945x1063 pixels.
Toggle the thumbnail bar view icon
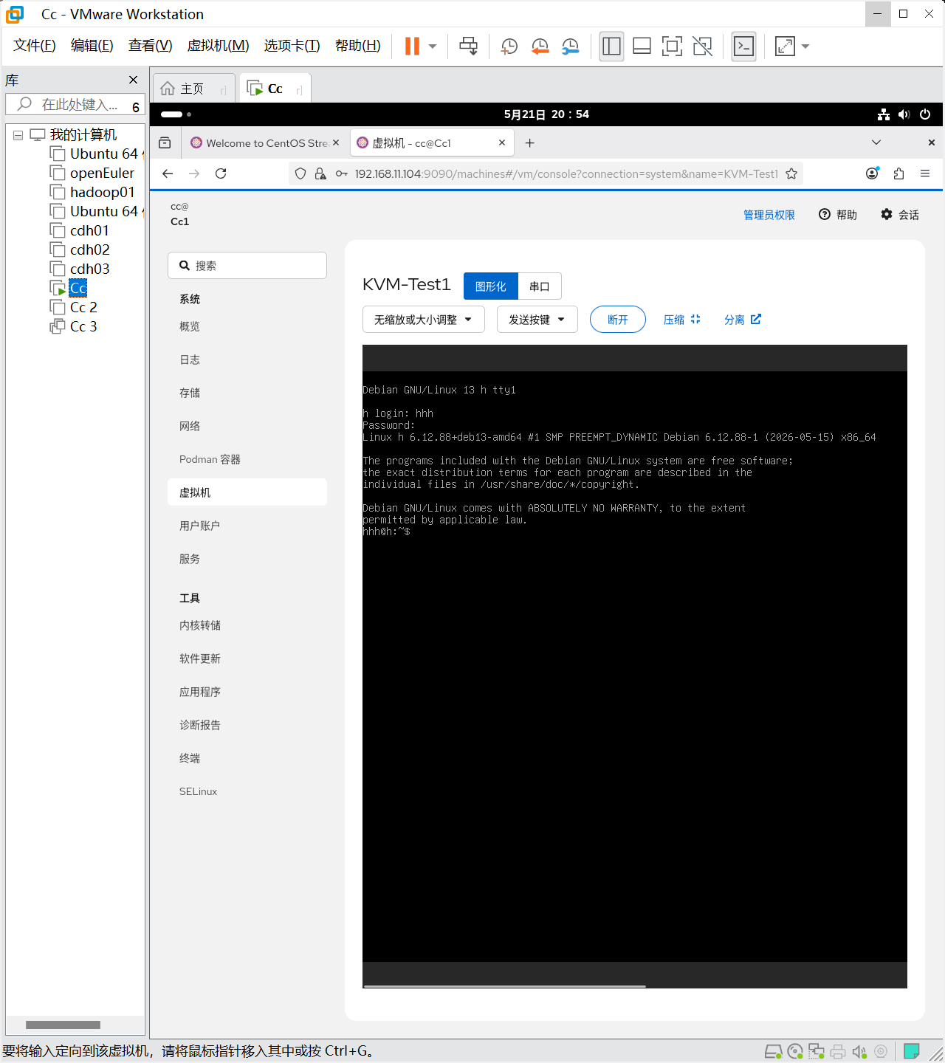642,47
